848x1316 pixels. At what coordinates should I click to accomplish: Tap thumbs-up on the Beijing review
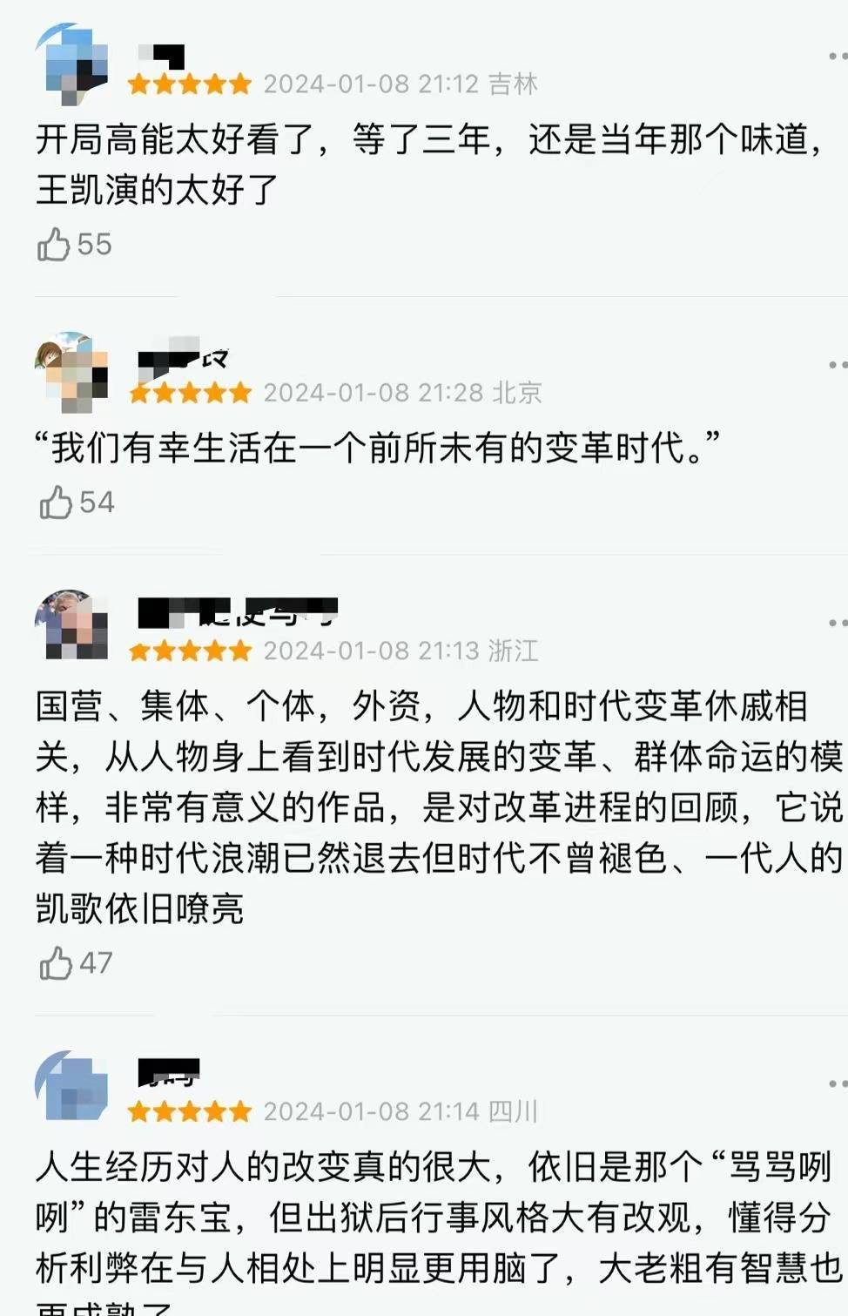coord(56,502)
